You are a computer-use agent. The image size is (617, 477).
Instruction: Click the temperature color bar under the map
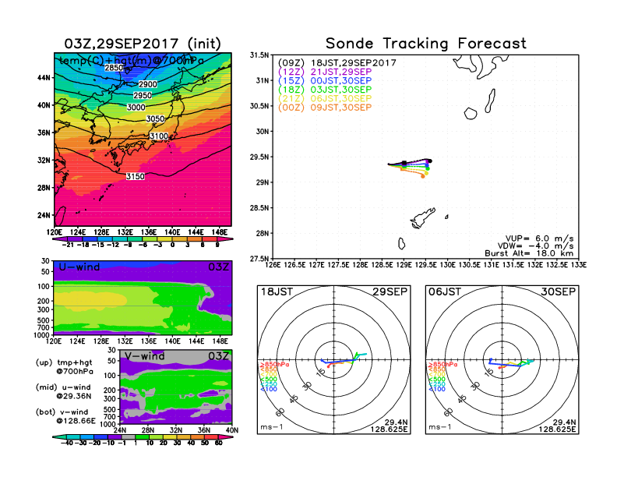(142, 240)
